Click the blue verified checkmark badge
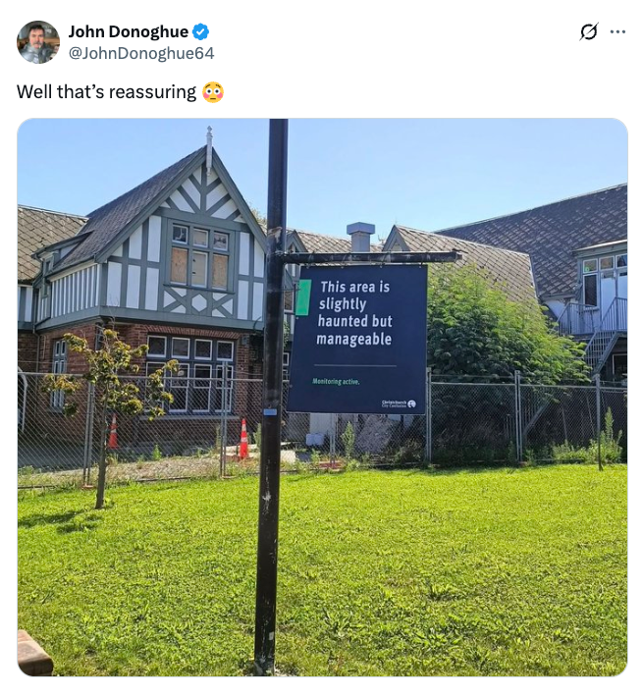The height and width of the screenshot is (697, 643). coord(200,31)
